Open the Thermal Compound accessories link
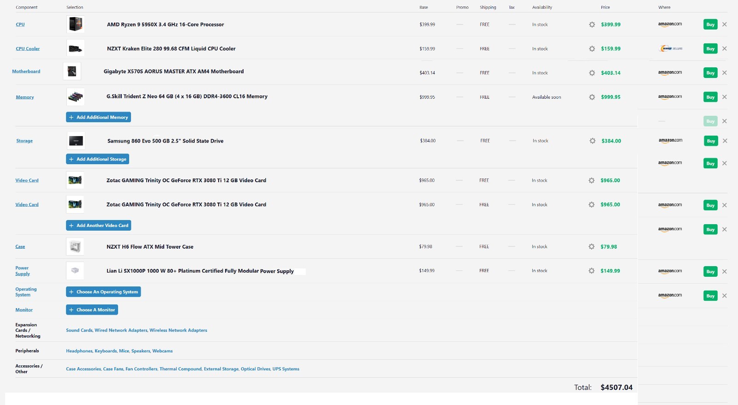The height and width of the screenshot is (405, 738). [181, 369]
